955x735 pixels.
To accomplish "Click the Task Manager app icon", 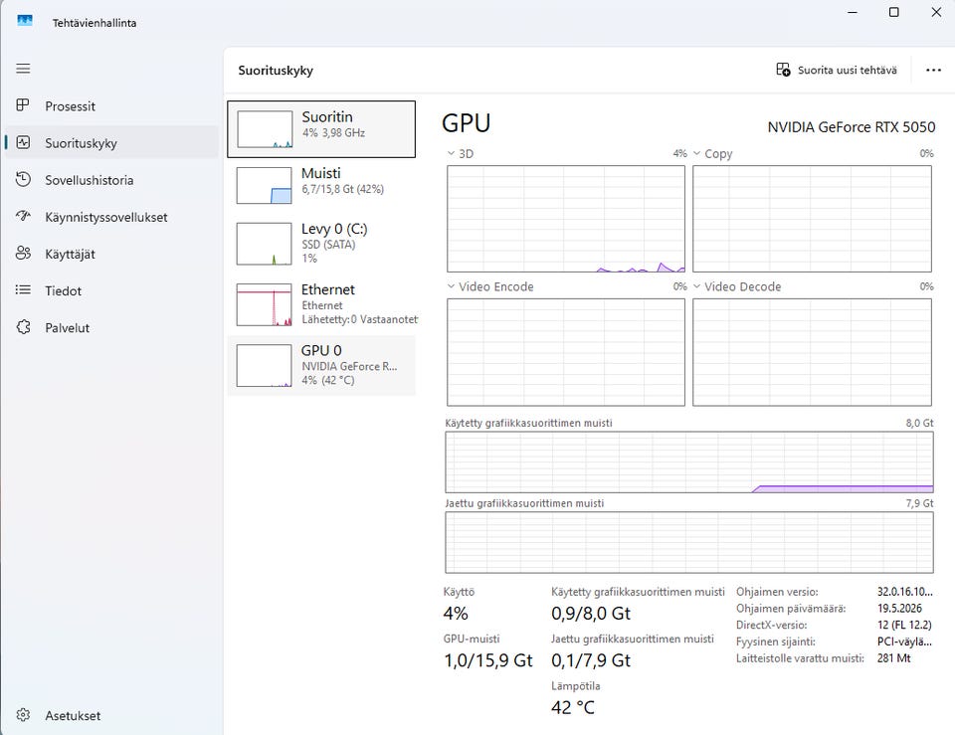I will tap(24, 21).
